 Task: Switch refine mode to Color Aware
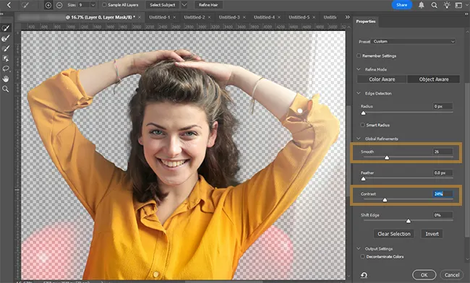tap(382, 79)
